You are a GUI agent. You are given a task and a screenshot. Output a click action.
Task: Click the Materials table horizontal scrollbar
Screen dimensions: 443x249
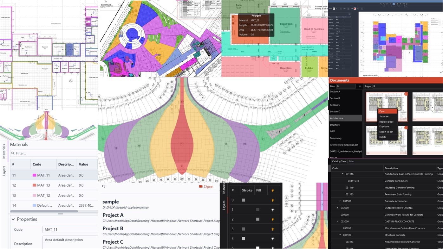pos(44,211)
